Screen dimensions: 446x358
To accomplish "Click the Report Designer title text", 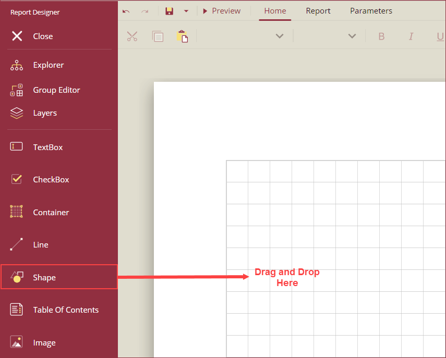I will click(x=35, y=12).
